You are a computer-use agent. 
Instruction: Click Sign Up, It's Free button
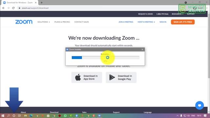[x=183, y=22]
